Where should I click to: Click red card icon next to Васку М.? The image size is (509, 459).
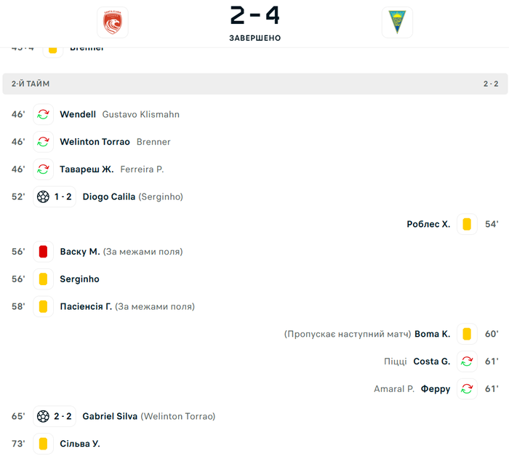point(44,252)
